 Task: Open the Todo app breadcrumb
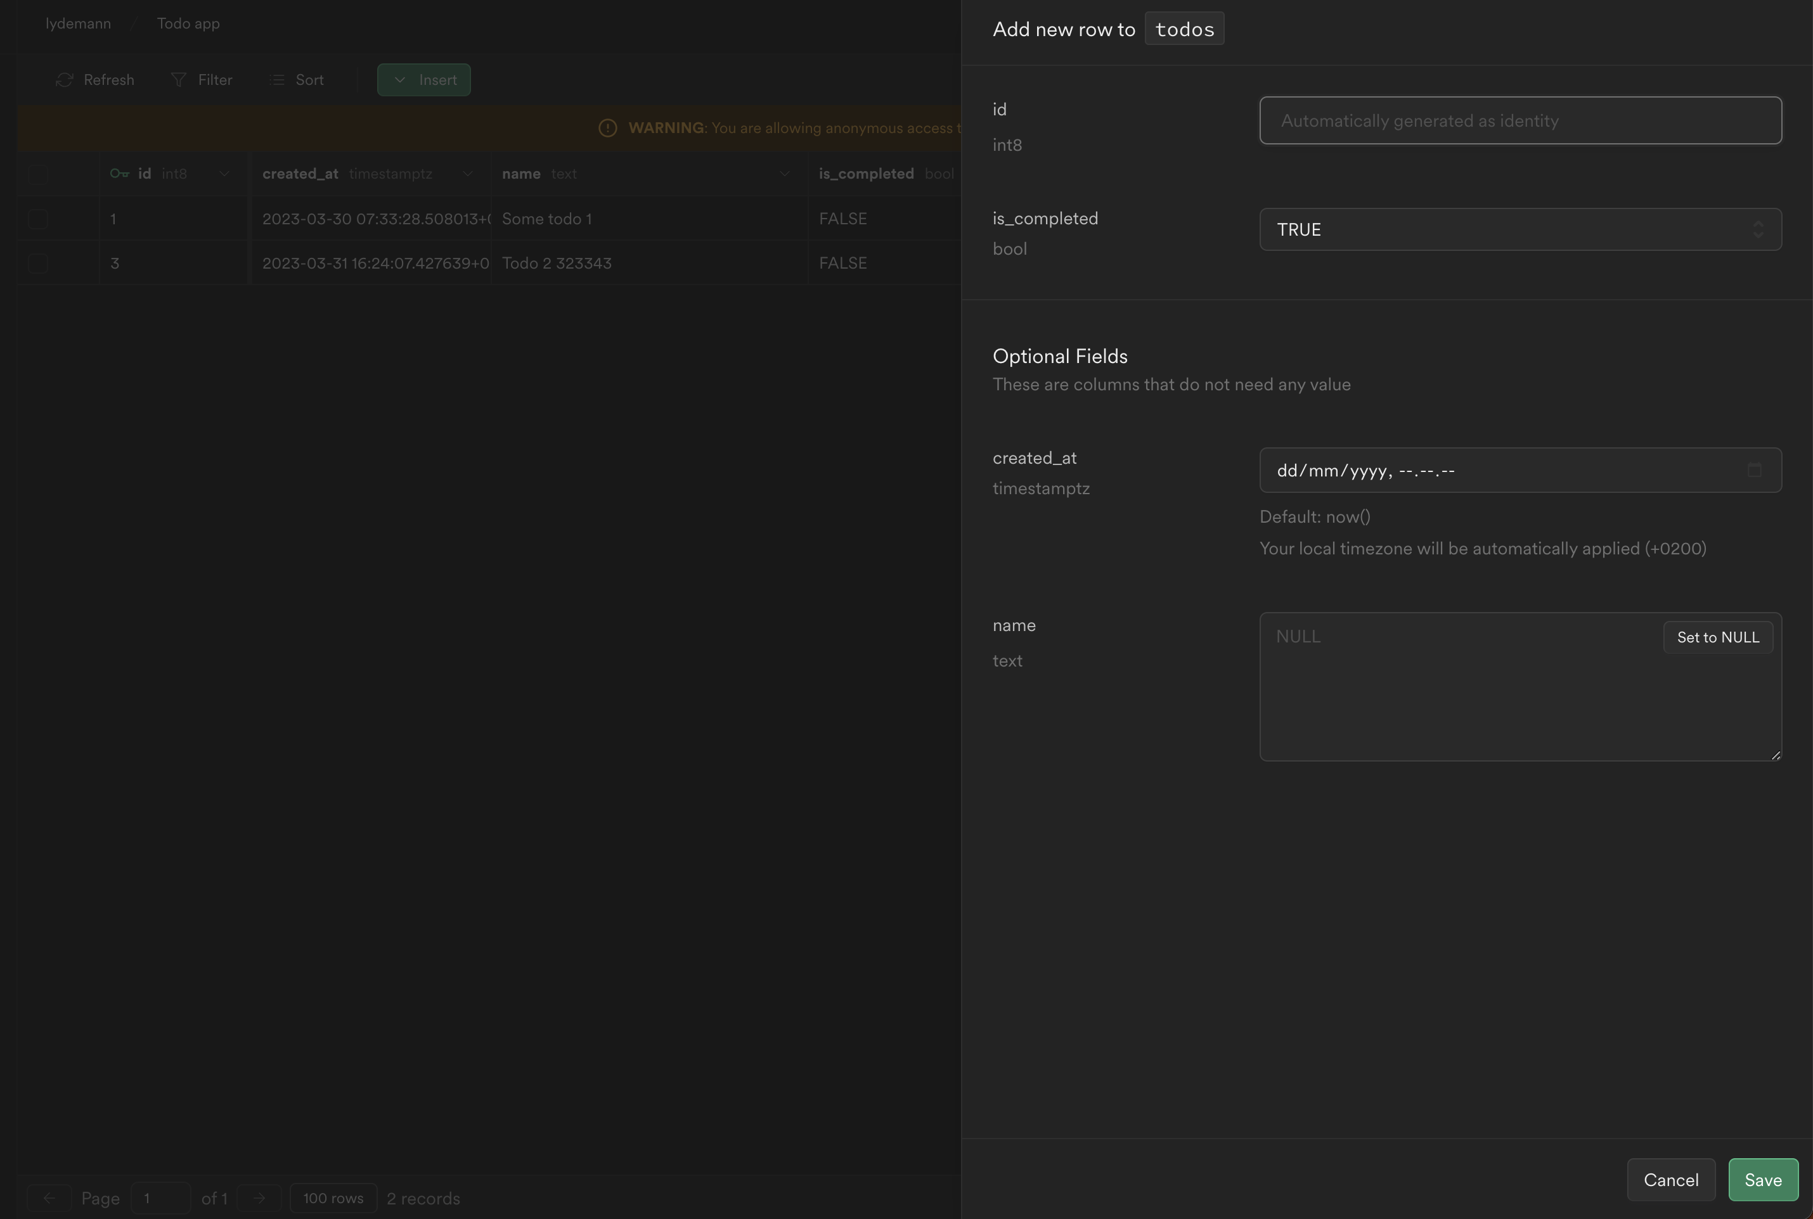click(x=188, y=23)
